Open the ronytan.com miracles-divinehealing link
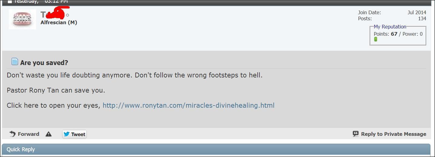 (x=189, y=105)
